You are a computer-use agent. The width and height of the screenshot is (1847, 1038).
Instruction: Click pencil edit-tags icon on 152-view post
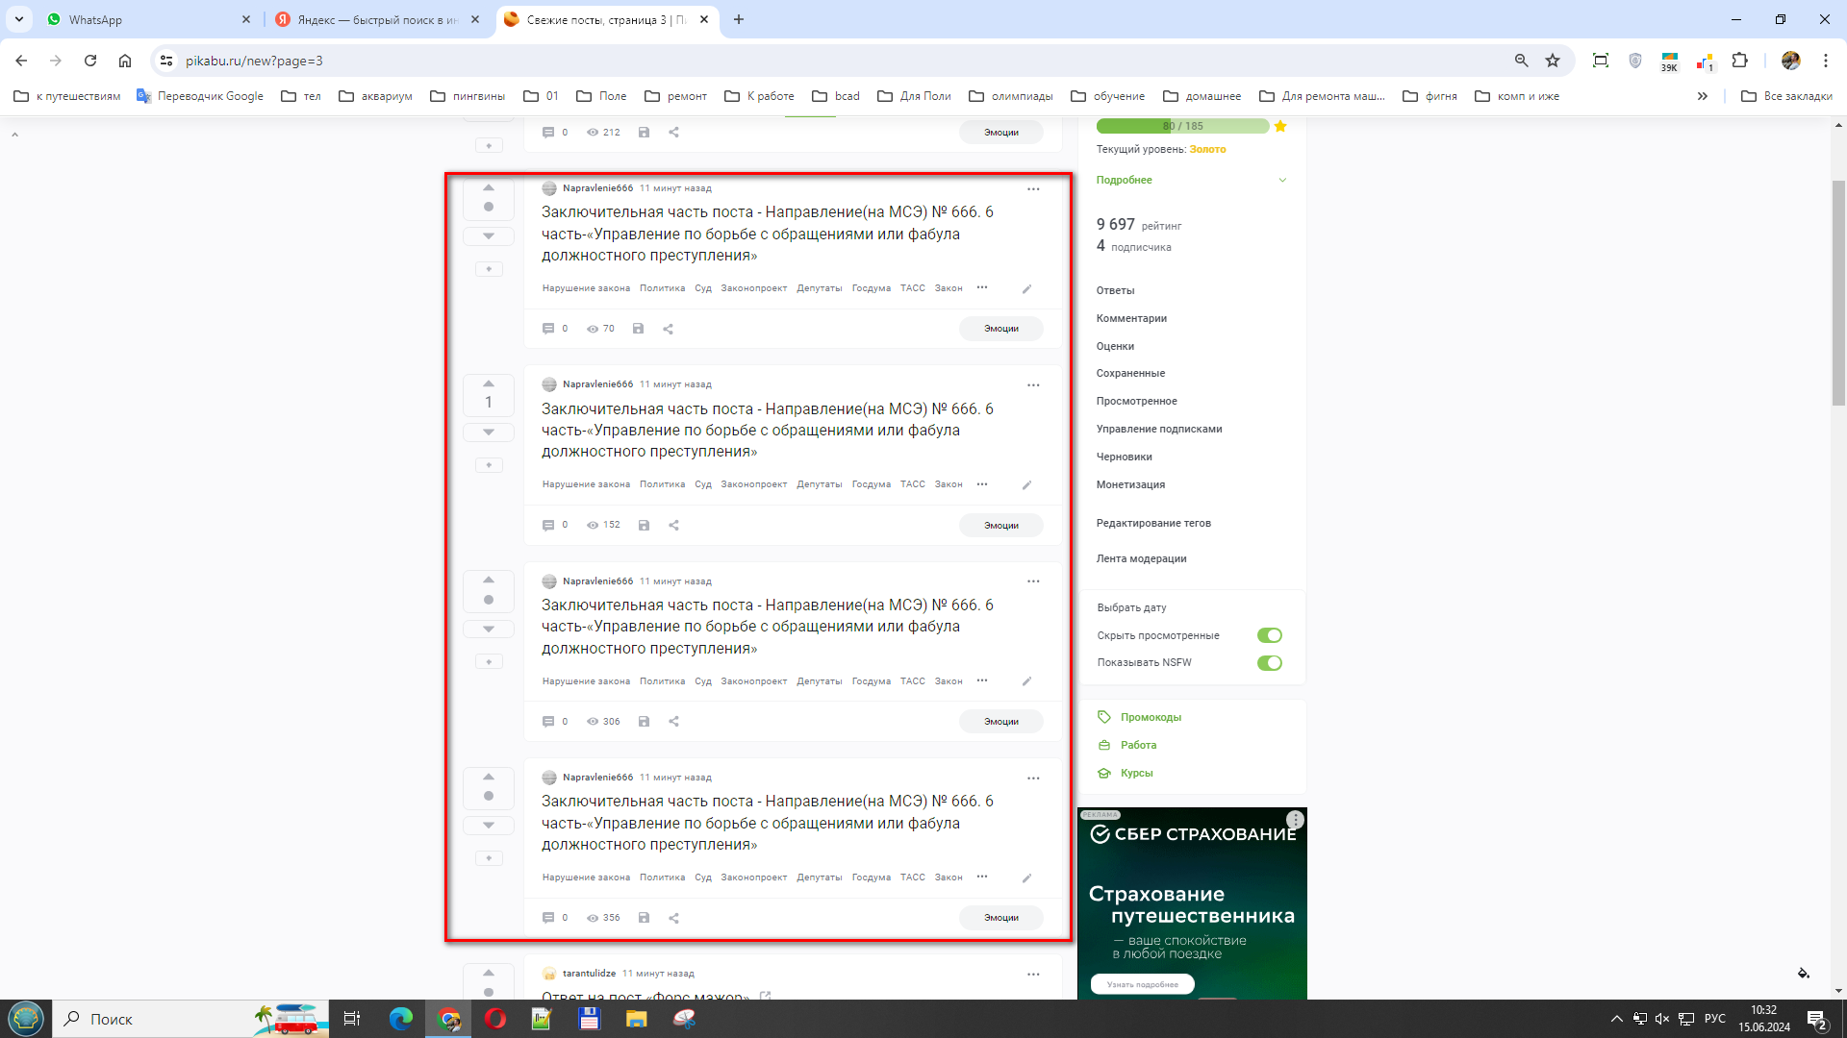click(x=1026, y=485)
